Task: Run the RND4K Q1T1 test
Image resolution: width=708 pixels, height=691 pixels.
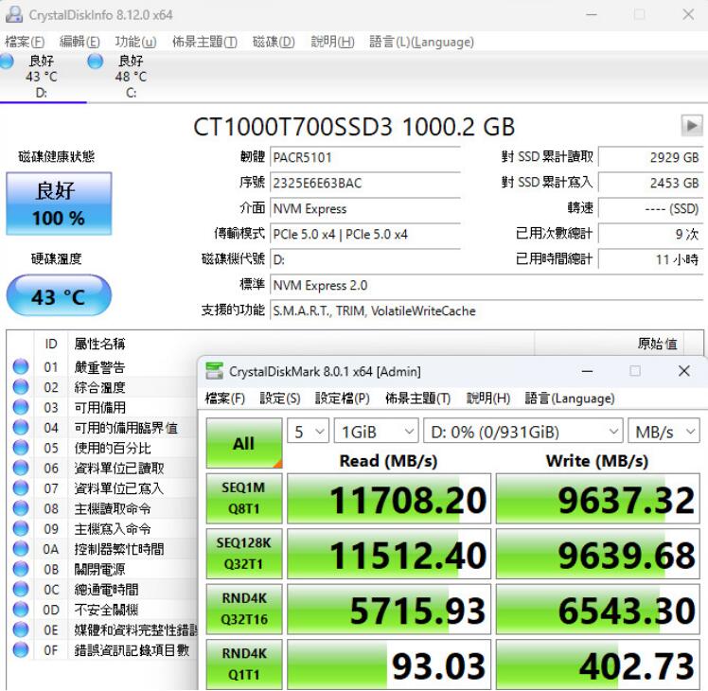Action: click(244, 664)
